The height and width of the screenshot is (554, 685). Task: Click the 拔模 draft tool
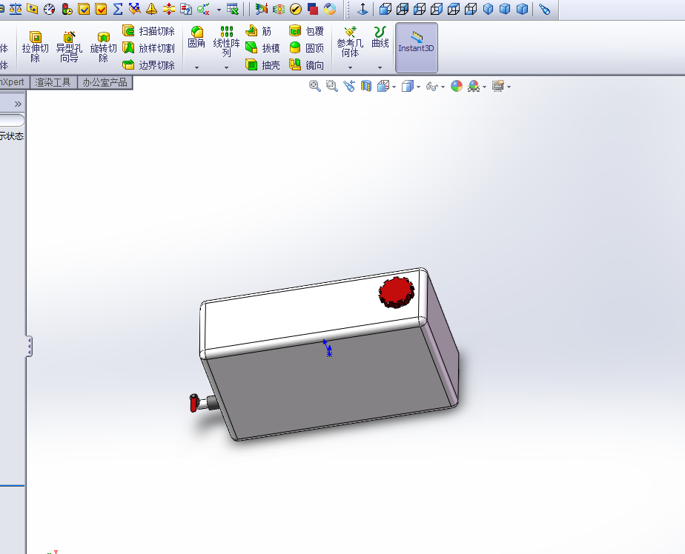coord(262,47)
